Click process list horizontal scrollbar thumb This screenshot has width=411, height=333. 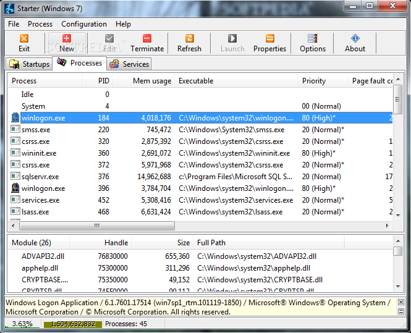click(97, 226)
